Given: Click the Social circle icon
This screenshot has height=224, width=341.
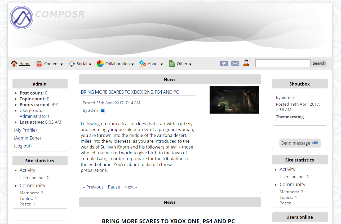Looking at the screenshot, I should tap(72, 64).
